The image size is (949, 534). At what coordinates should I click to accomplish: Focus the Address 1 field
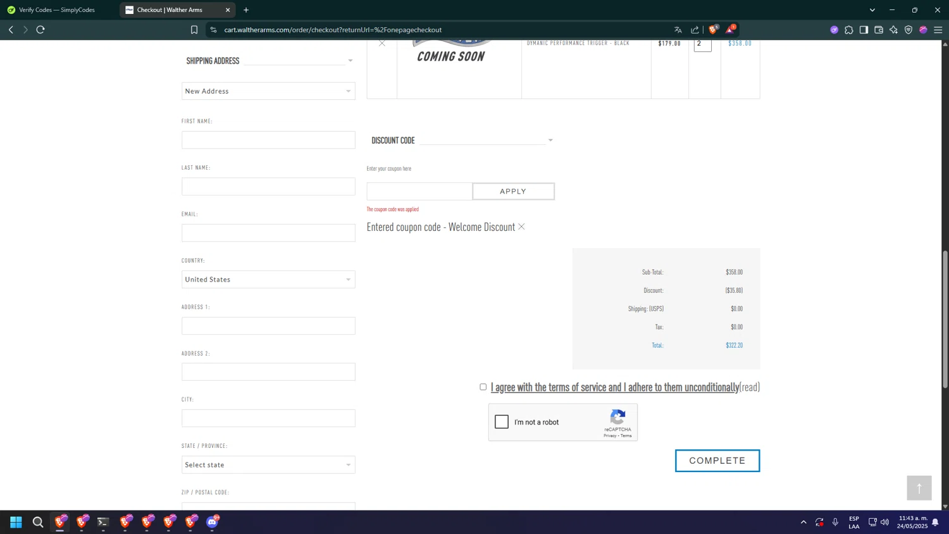point(268,326)
